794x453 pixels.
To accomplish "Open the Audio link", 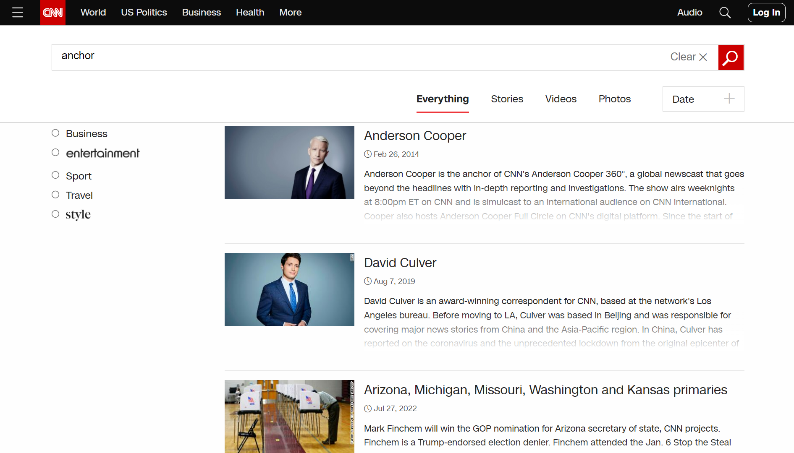I will click(689, 13).
